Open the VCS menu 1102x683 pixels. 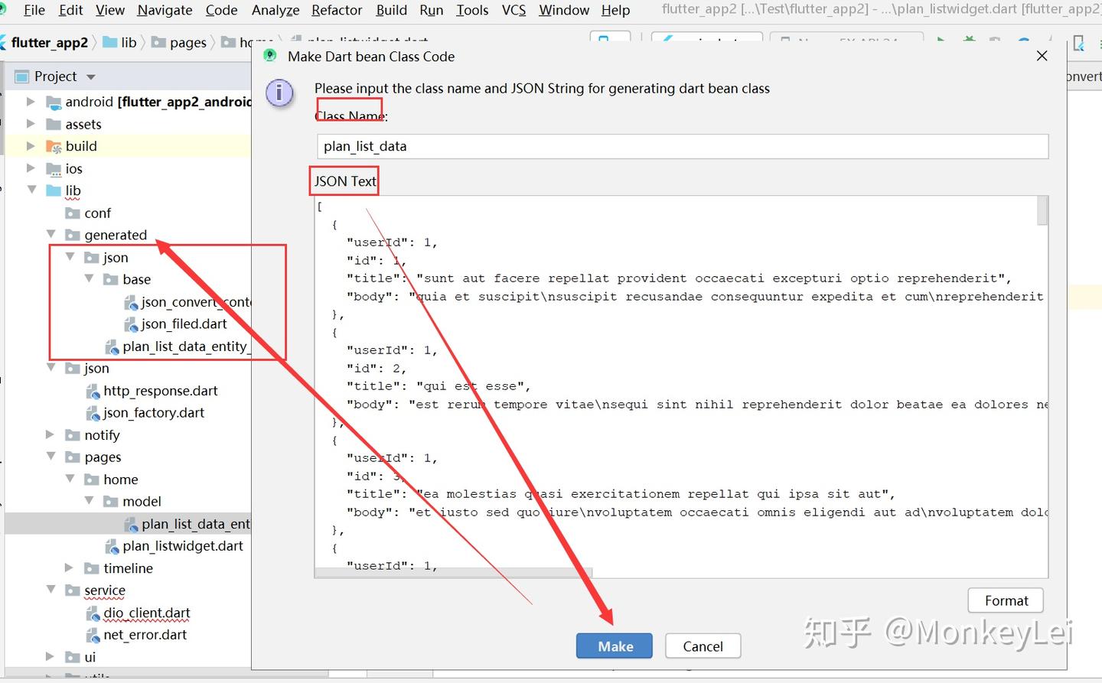point(514,10)
